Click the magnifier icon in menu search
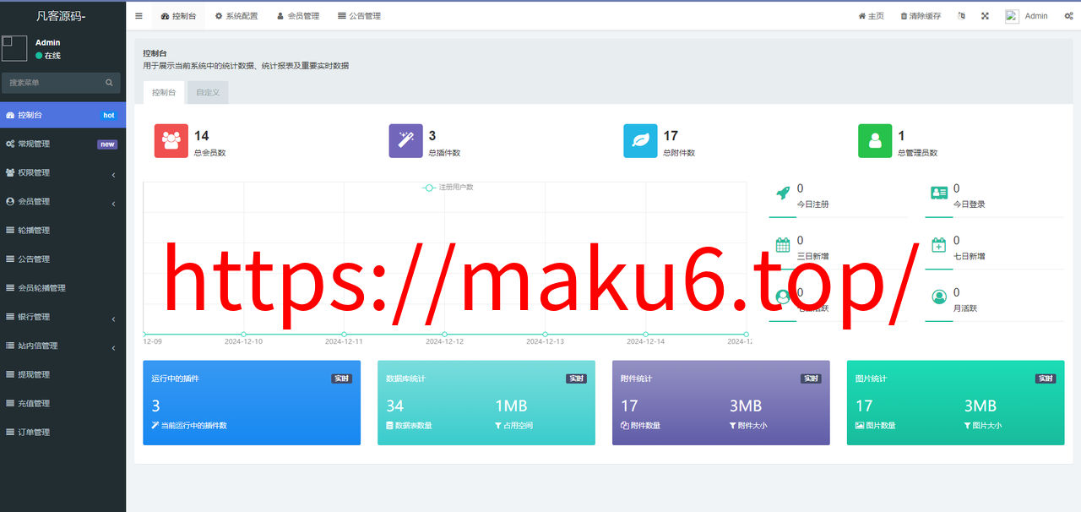The height and width of the screenshot is (512, 1081). tap(109, 83)
